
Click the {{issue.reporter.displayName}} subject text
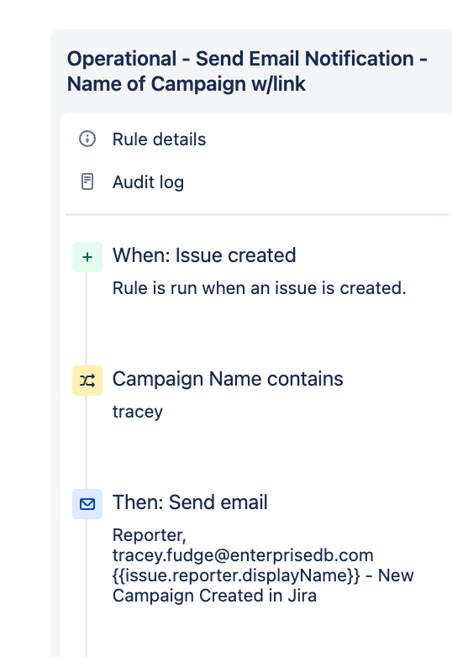tap(236, 576)
